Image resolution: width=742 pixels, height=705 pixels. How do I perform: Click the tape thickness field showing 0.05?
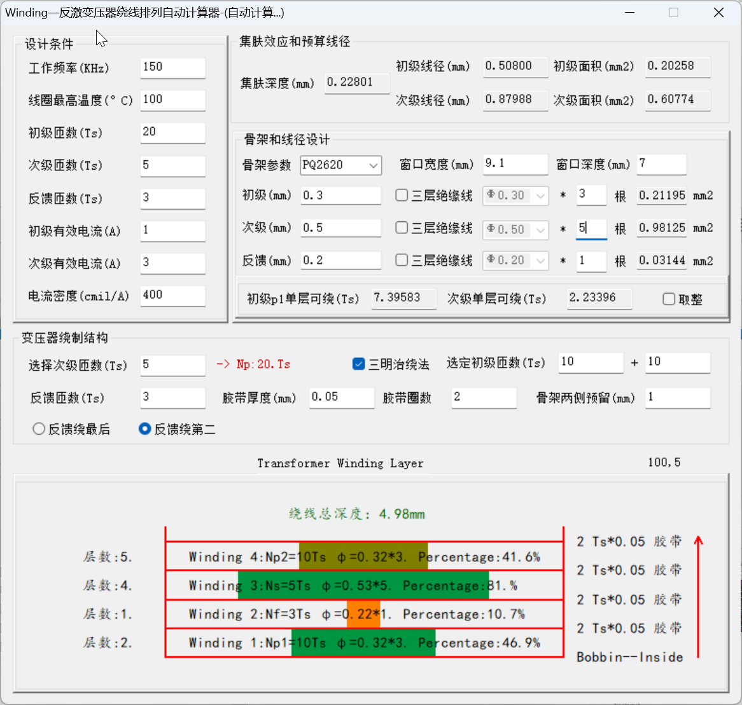[x=341, y=397]
